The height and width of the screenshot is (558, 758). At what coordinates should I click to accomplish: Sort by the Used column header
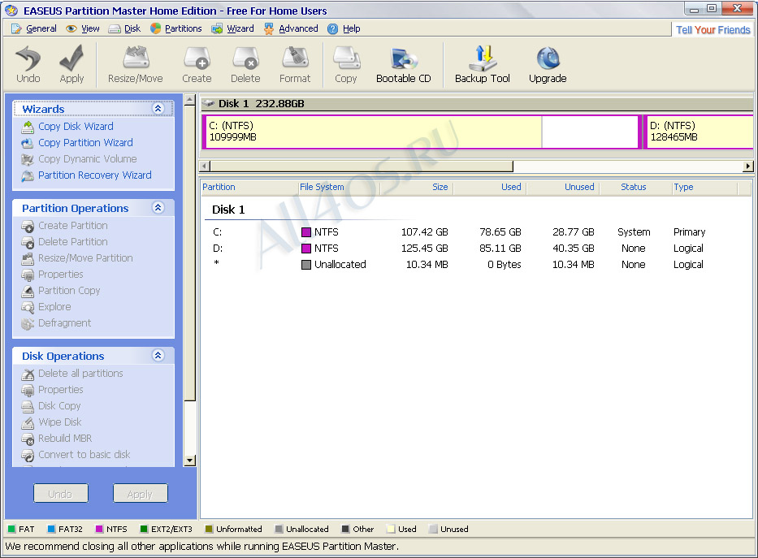pyautogui.click(x=490, y=188)
